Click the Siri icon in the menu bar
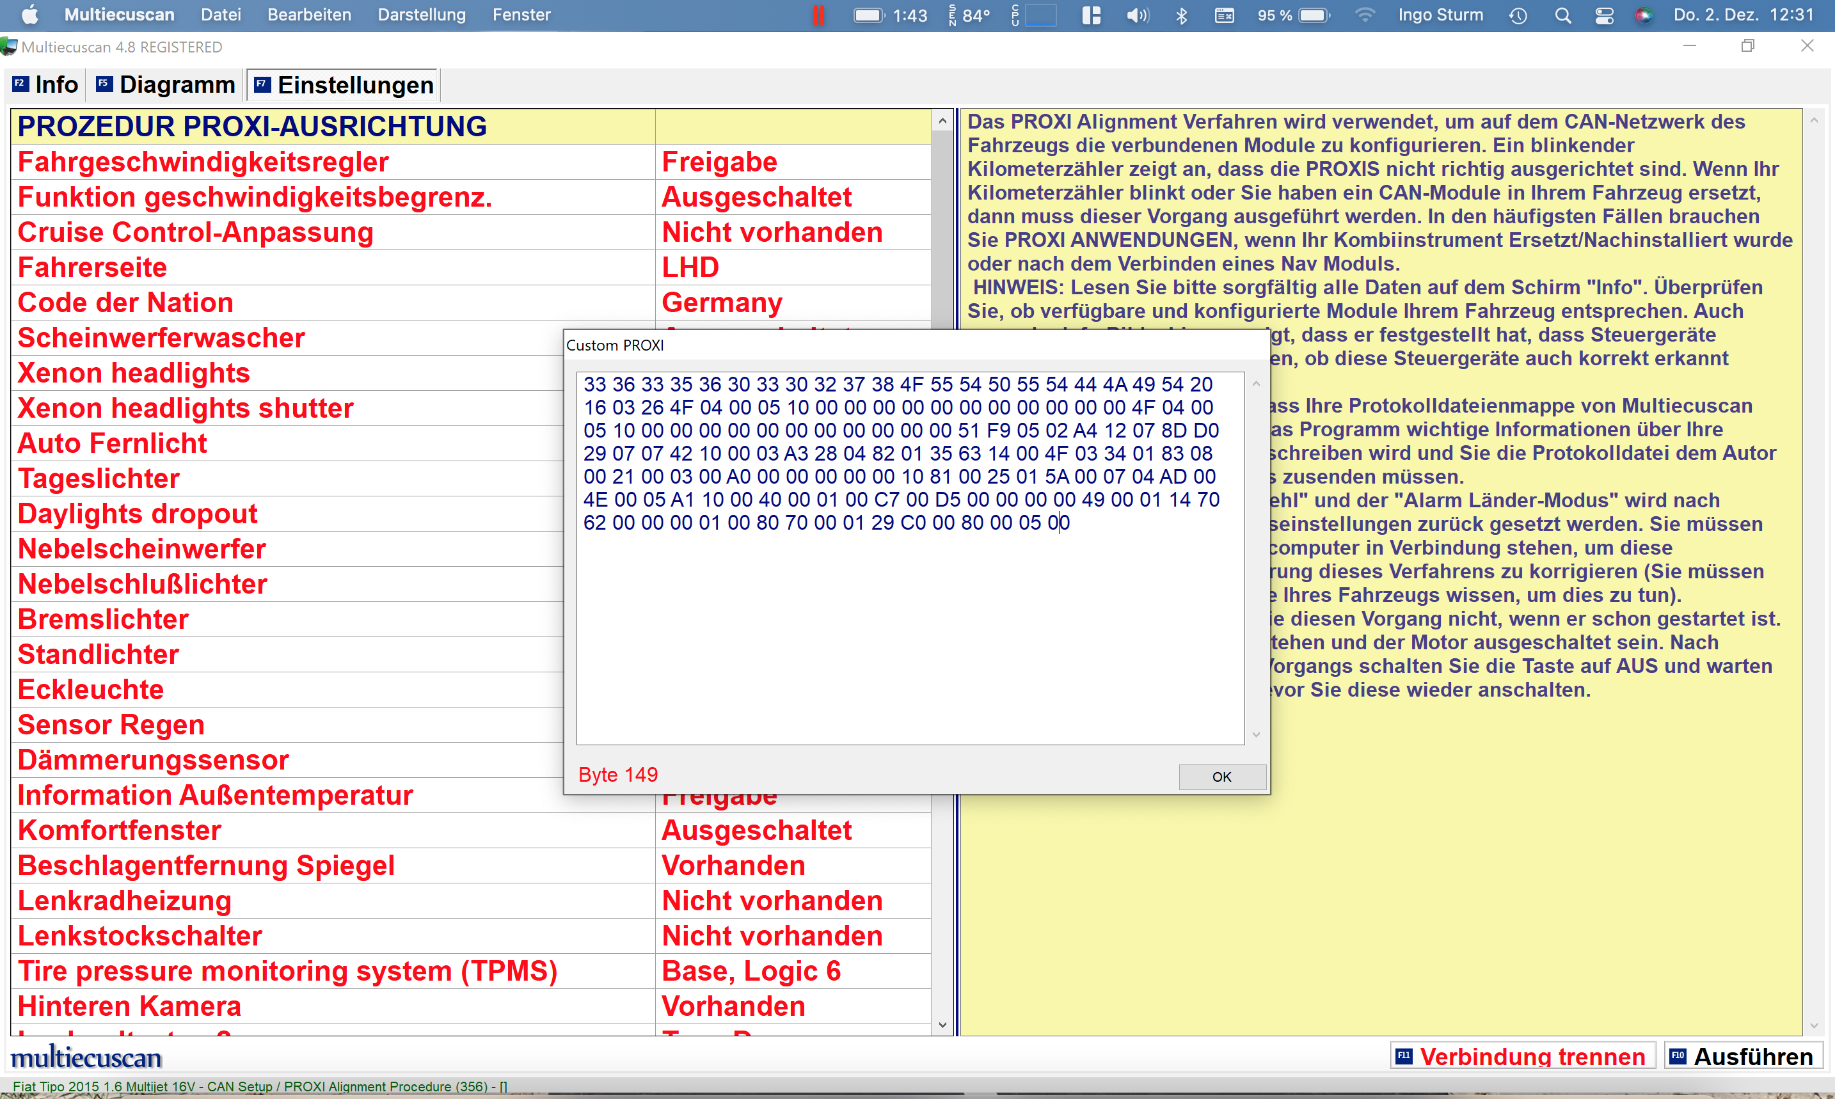This screenshot has height=1099, width=1835. click(x=1644, y=15)
